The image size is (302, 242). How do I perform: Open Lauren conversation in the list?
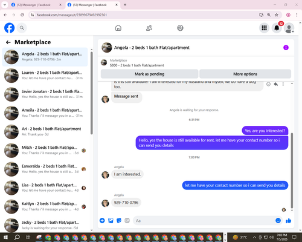pos(45,76)
